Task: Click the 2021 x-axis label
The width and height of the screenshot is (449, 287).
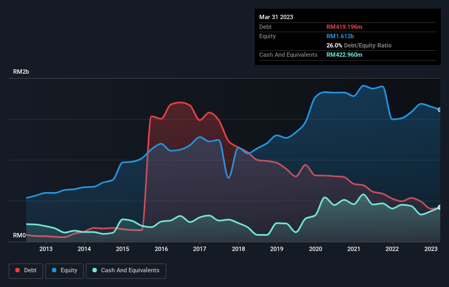Action: 354,249
